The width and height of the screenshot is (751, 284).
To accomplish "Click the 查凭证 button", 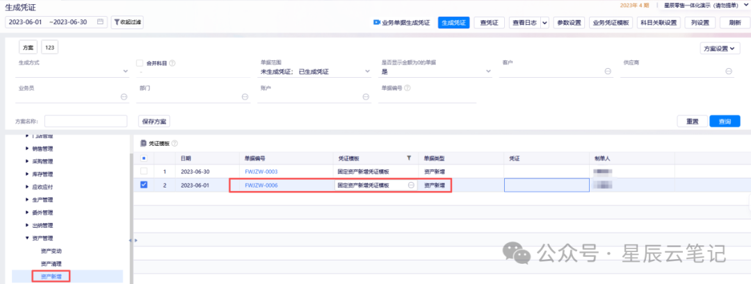I will click(x=489, y=22).
